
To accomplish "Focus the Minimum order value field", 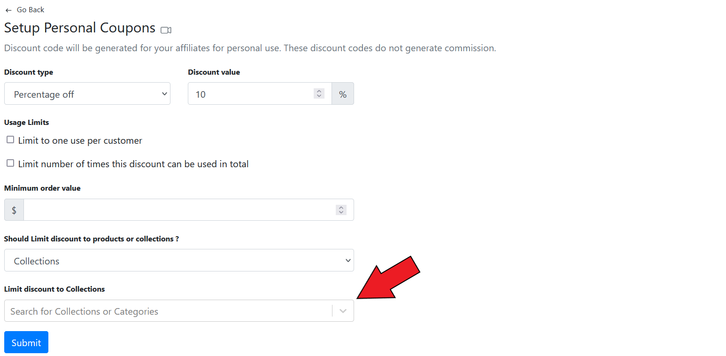I will [x=178, y=210].
